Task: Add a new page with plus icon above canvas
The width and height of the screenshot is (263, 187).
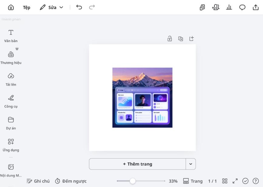Action: tap(191, 38)
